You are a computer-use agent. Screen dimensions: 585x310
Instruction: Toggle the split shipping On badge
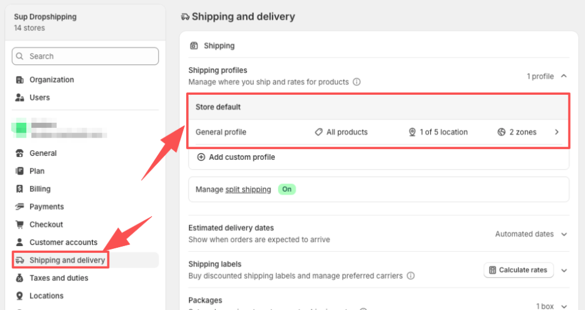[x=287, y=190]
